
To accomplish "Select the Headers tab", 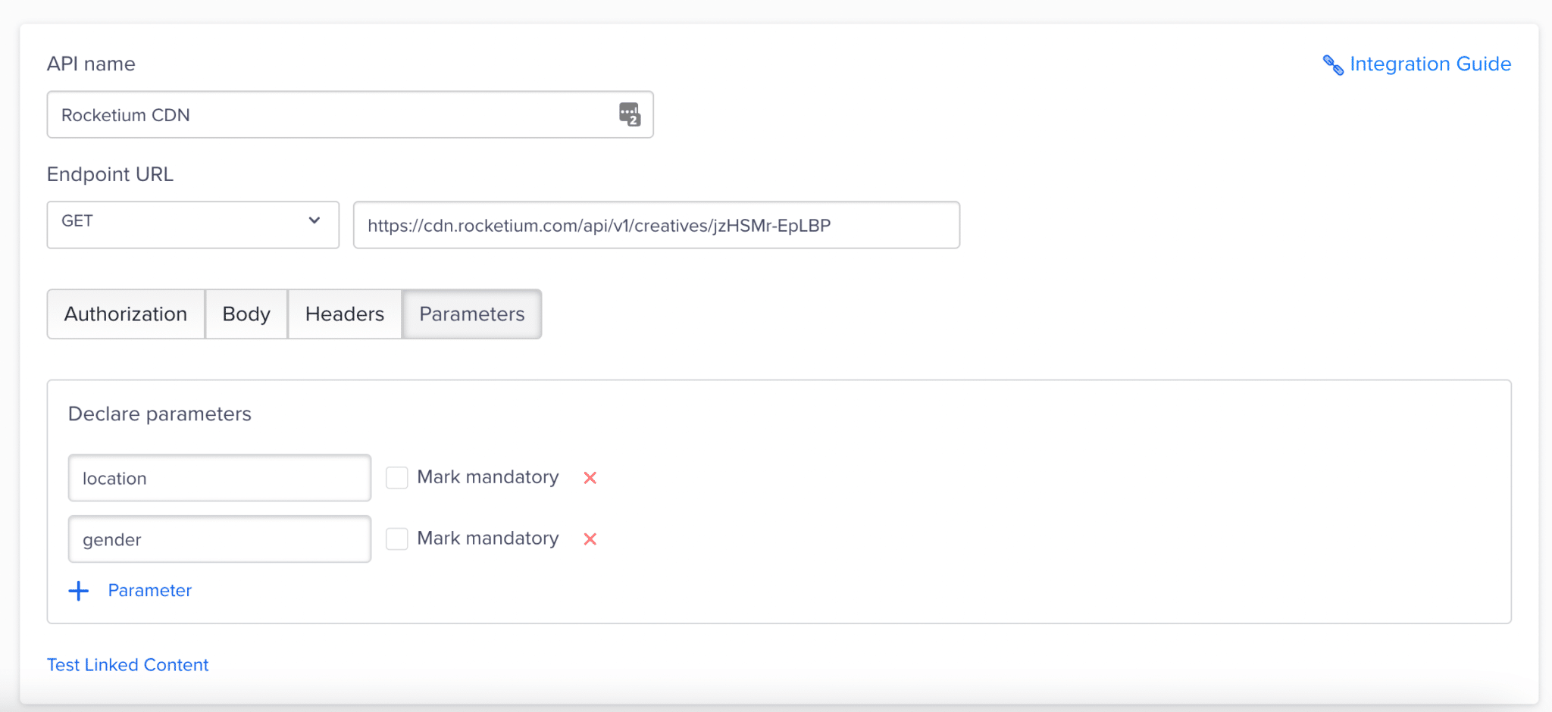I will 344,314.
